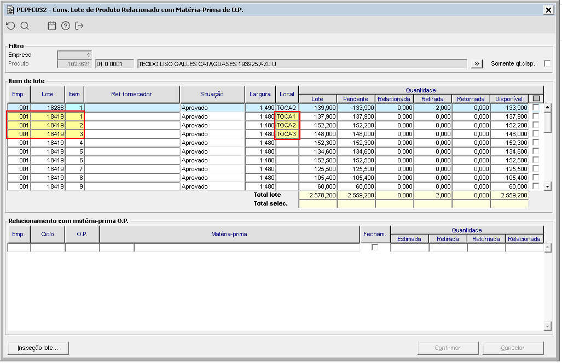Select the TOCA3 local cell
The width and height of the screenshot is (562, 363).
coord(287,134)
